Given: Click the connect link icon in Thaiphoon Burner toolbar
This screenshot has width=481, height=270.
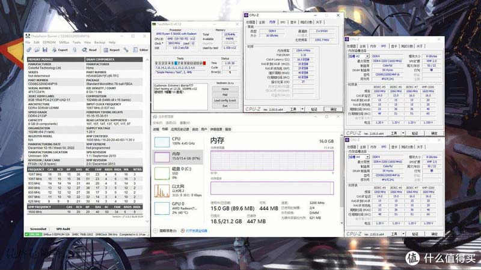Looking at the screenshot, I should [x=29, y=50].
